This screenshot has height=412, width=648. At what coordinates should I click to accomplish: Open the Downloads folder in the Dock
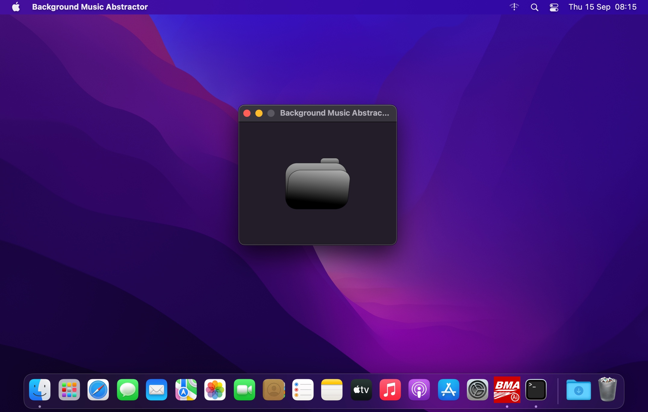click(x=578, y=390)
